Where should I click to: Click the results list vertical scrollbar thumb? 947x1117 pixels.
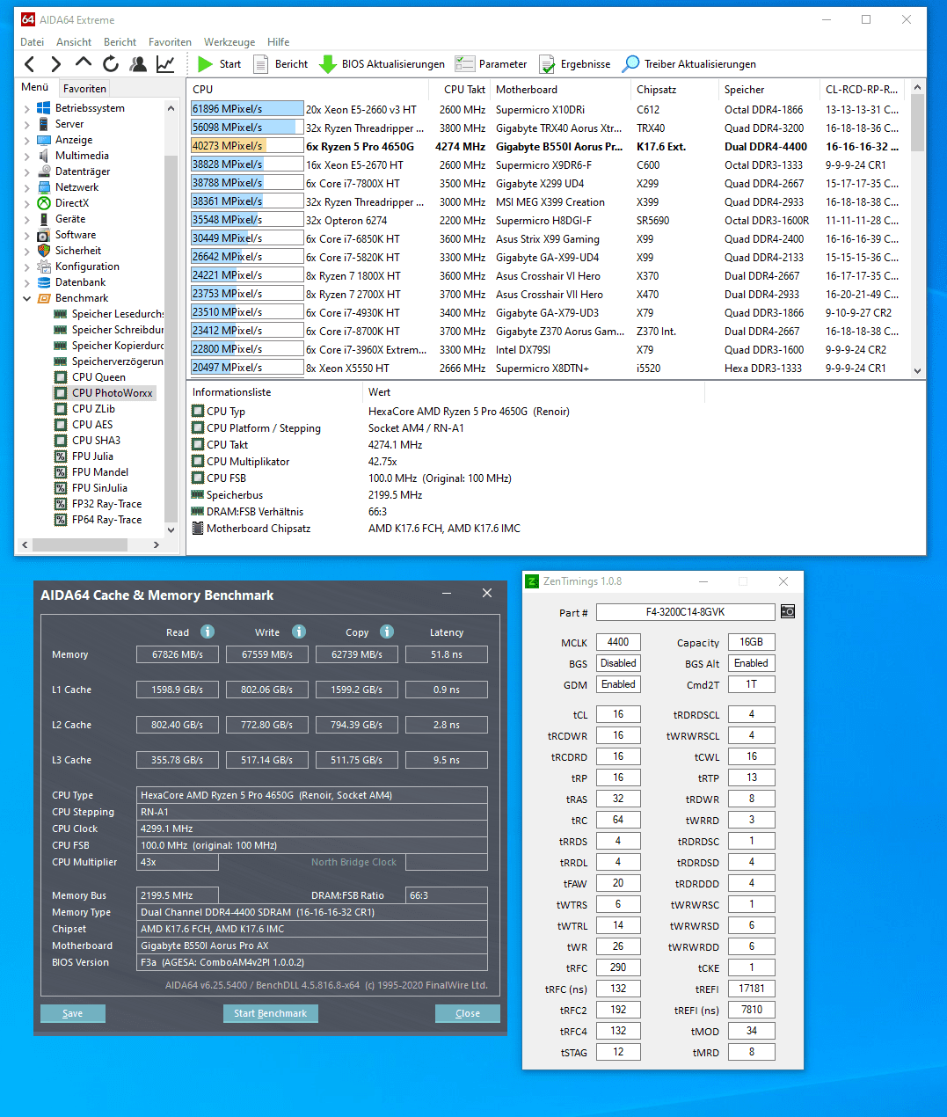917,123
